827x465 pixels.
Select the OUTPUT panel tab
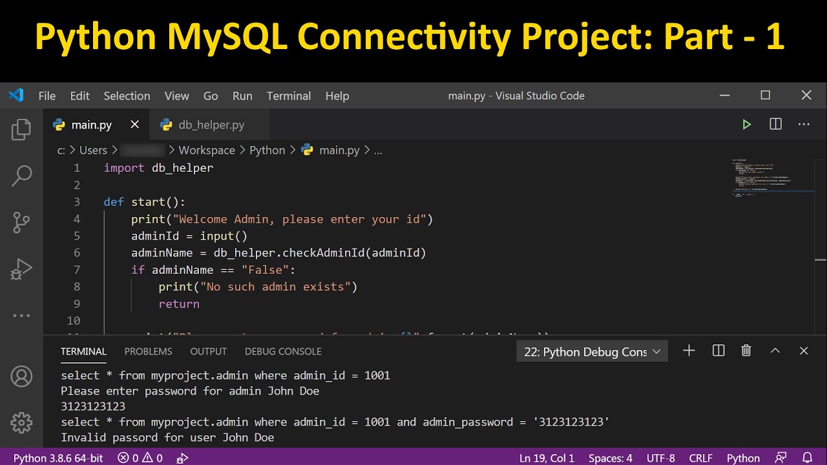click(x=209, y=351)
